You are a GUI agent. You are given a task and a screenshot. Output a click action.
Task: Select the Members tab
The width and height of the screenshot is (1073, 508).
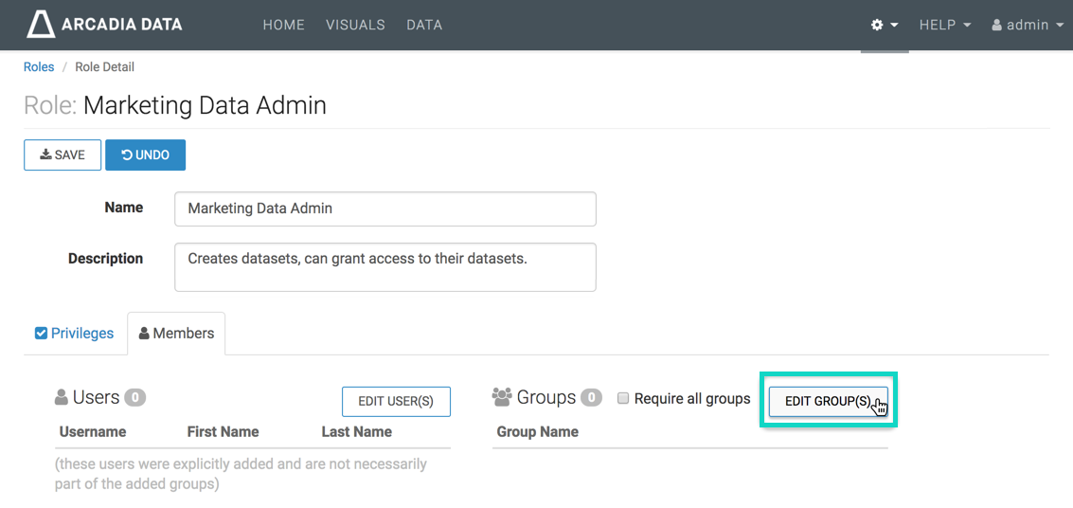(x=176, y=334)
